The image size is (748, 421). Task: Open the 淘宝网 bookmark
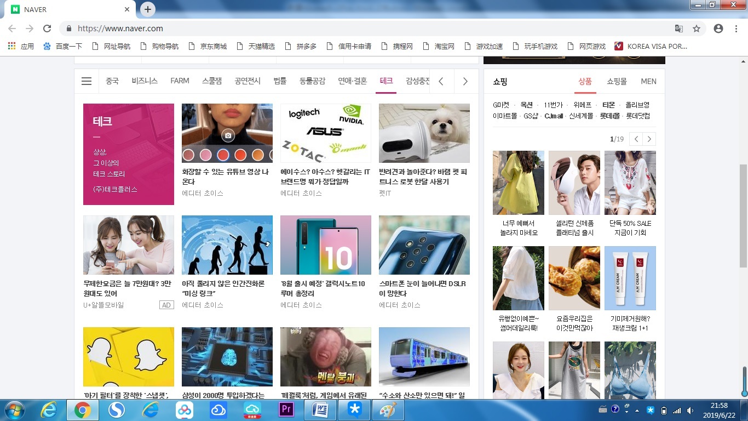pos(438,47)
